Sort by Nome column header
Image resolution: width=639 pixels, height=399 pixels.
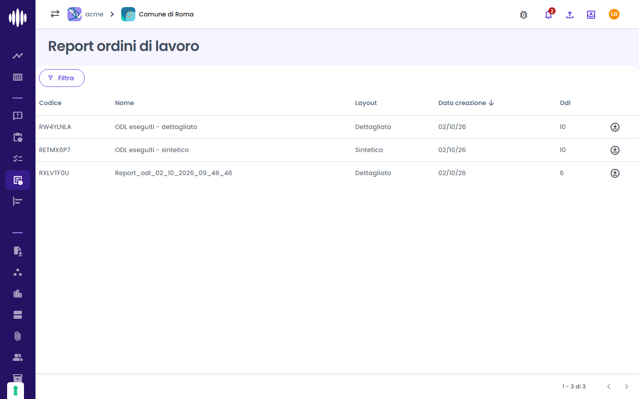pyautogui.click(x=124, y=103)
